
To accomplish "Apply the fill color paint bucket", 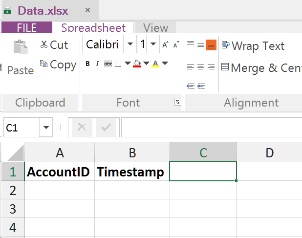I will pyautogui.click(x=137, y=64).
